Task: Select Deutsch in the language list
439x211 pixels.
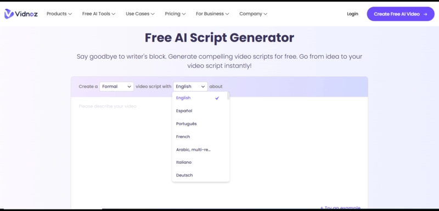Action: (201, 175)
